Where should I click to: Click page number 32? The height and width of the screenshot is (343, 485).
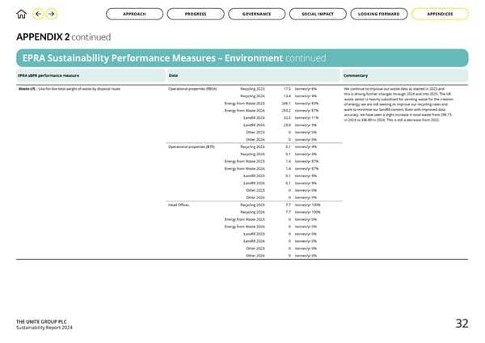[x=462, y=324]
